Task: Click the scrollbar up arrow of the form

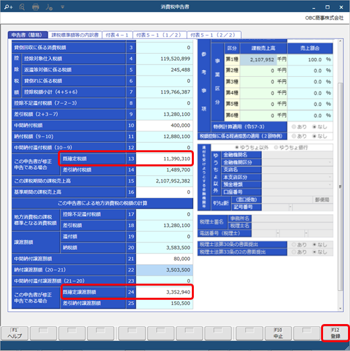Action: 341,41
